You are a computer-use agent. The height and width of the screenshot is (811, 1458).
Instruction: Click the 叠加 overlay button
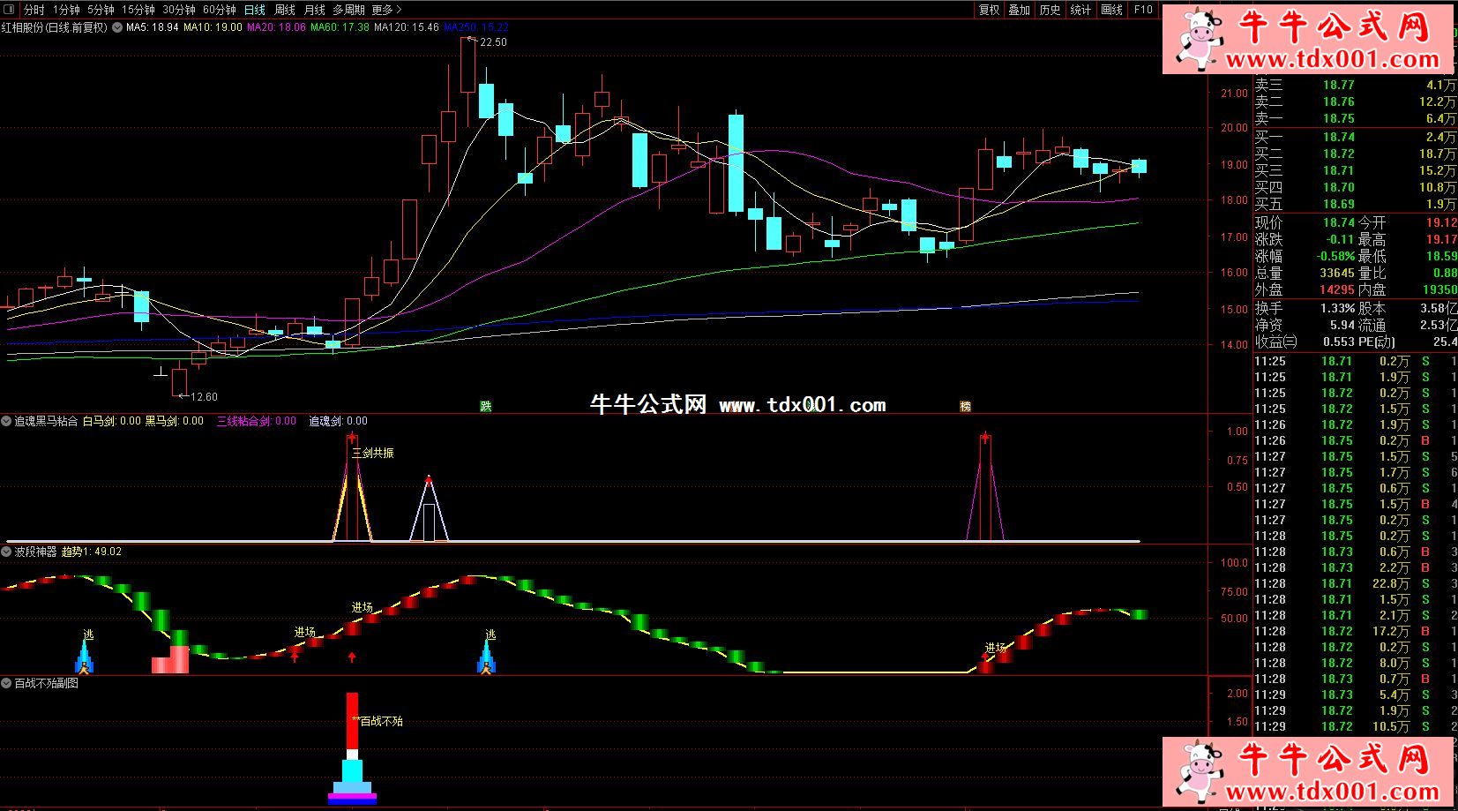coord(1020,10)
